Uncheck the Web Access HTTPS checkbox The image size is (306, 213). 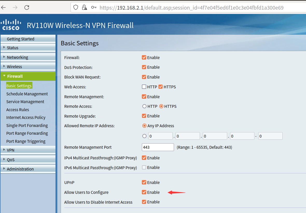[x=161, y=87]
